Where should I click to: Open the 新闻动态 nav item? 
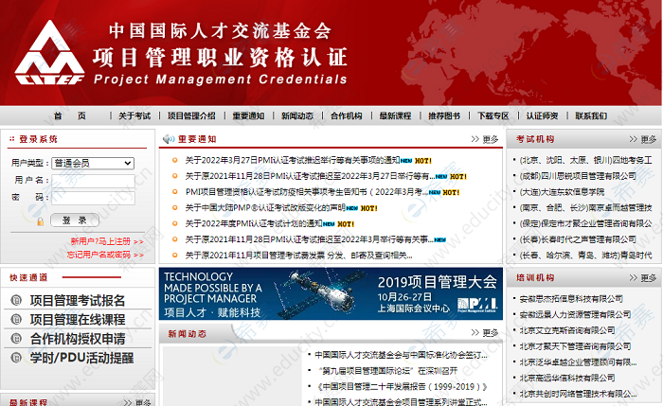tap(297, 115)
